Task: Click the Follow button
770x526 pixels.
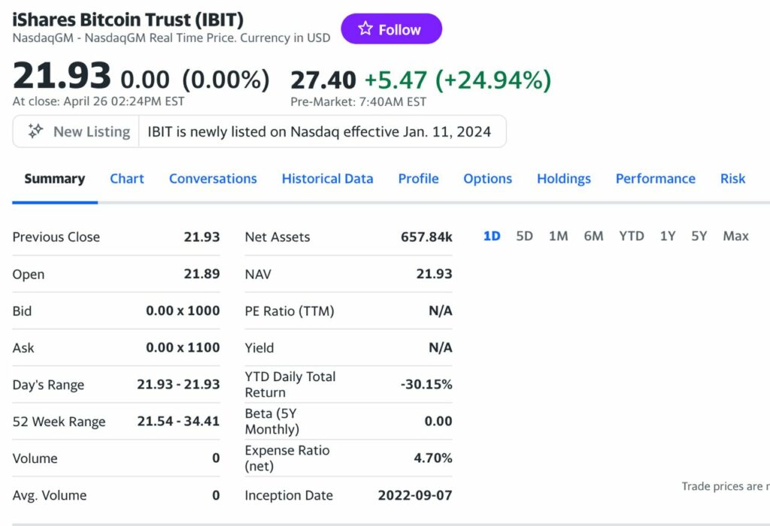Action: tap(391, 29)
